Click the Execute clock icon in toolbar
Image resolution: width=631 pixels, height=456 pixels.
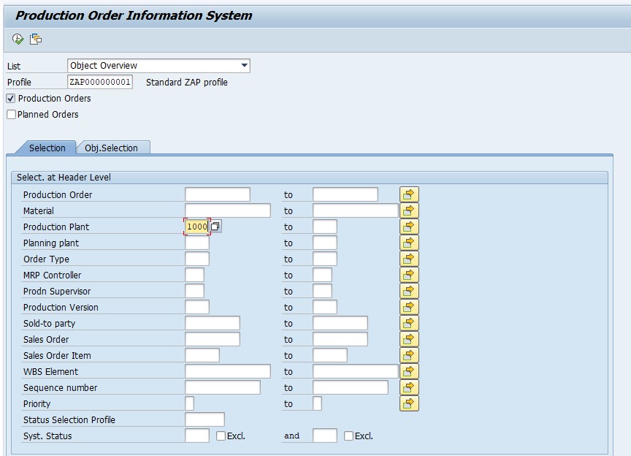pos(18,39)
